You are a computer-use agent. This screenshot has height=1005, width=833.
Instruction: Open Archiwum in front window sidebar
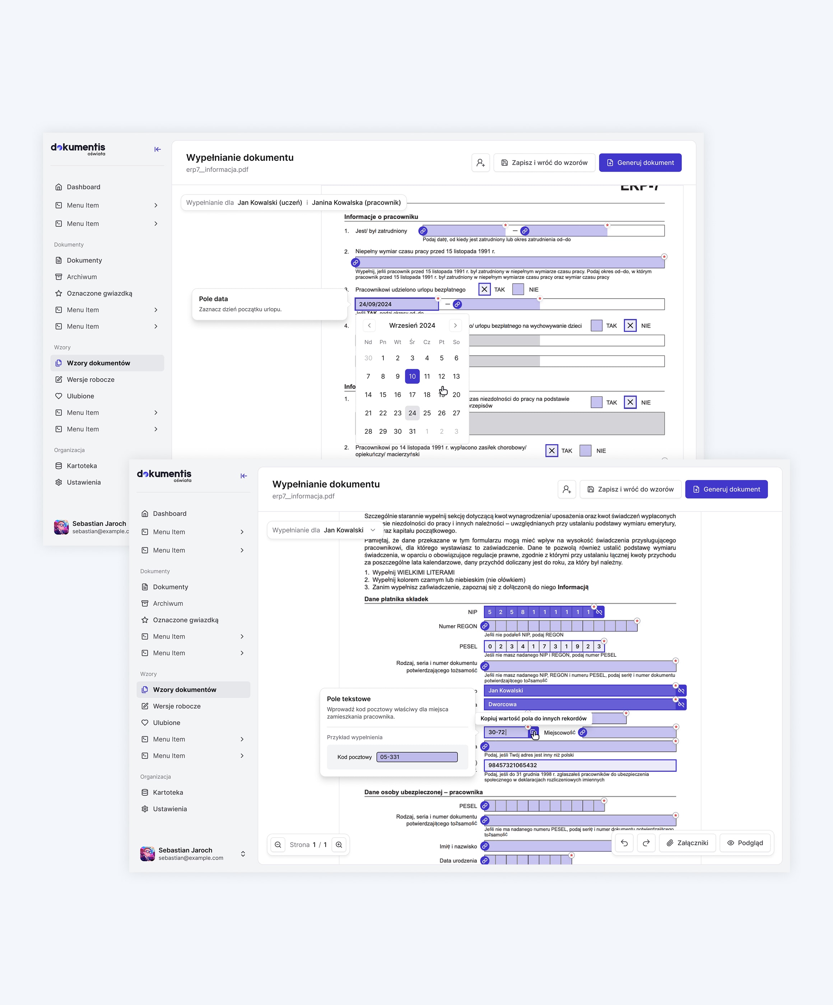tap(194, 603)
